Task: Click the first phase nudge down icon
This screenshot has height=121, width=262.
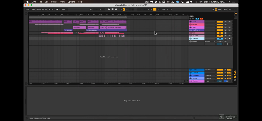Action: click(43, 9)
